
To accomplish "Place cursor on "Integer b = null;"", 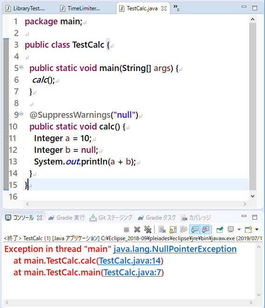I will point(66,150).
